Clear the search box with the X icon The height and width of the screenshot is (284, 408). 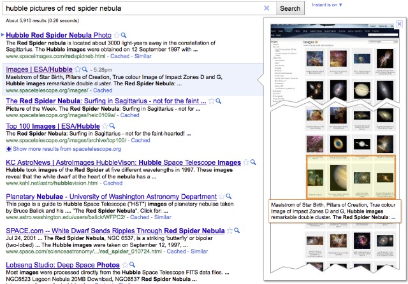coord(266,8)
